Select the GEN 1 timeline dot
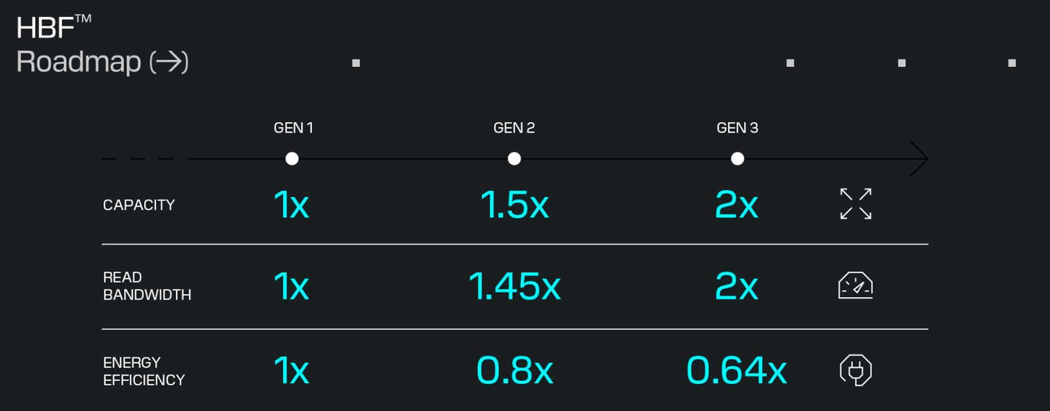 point(292,158)
